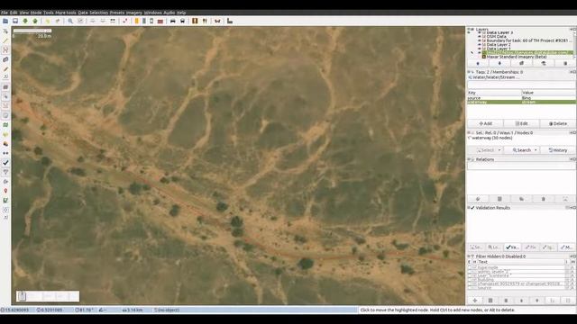Click the Download data green arrow icon
The height and width of the screenshot is (324, 577).
25,21
